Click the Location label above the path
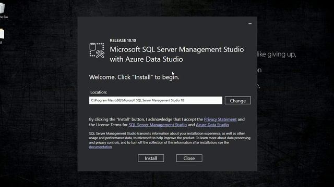 point(99,92)
